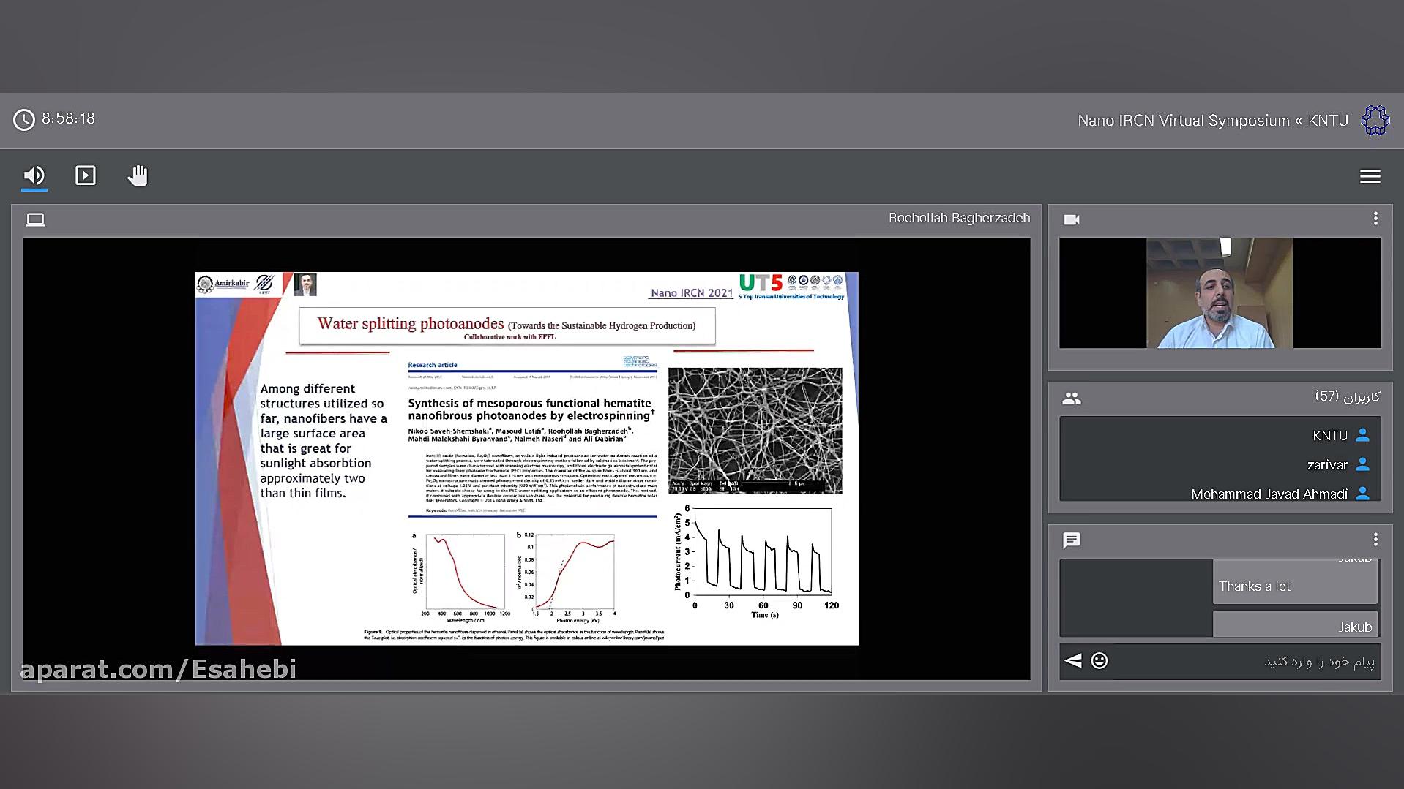The width and height of the screenshot is (1404, 789).
Task: Focus the chat message input field
Action: point(1246,662)
